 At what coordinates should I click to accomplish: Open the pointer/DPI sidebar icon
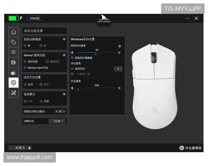pos(14,52)
